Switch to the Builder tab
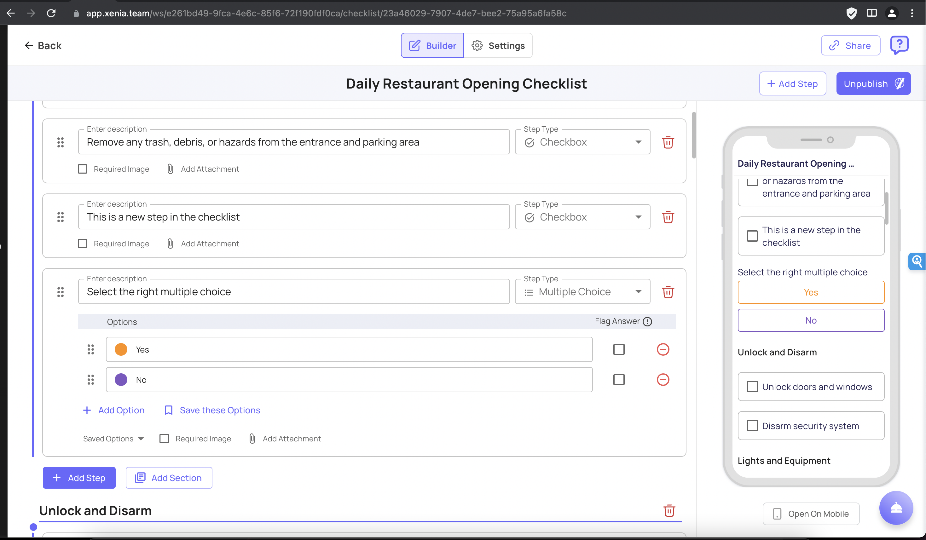Image resolution: width=926 pixels, height=540 pixels. pos(432,46)
